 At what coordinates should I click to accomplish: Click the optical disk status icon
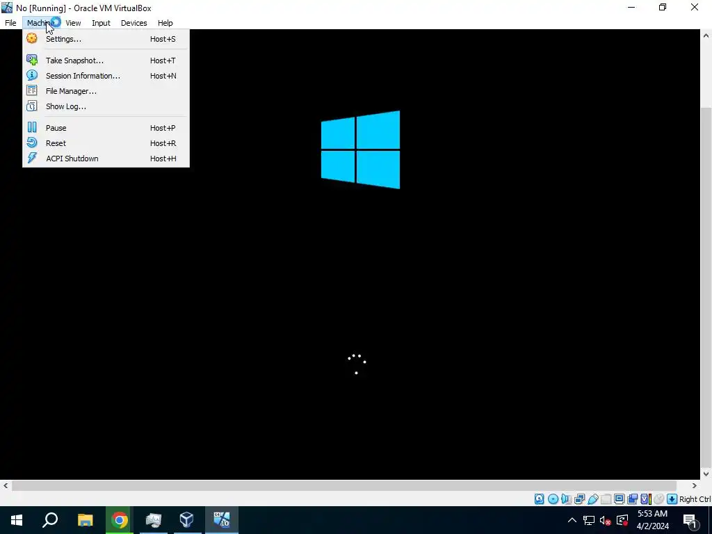pos(553,499)
